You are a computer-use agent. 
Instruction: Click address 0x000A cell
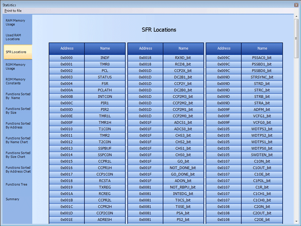click(x=67, y=90)
